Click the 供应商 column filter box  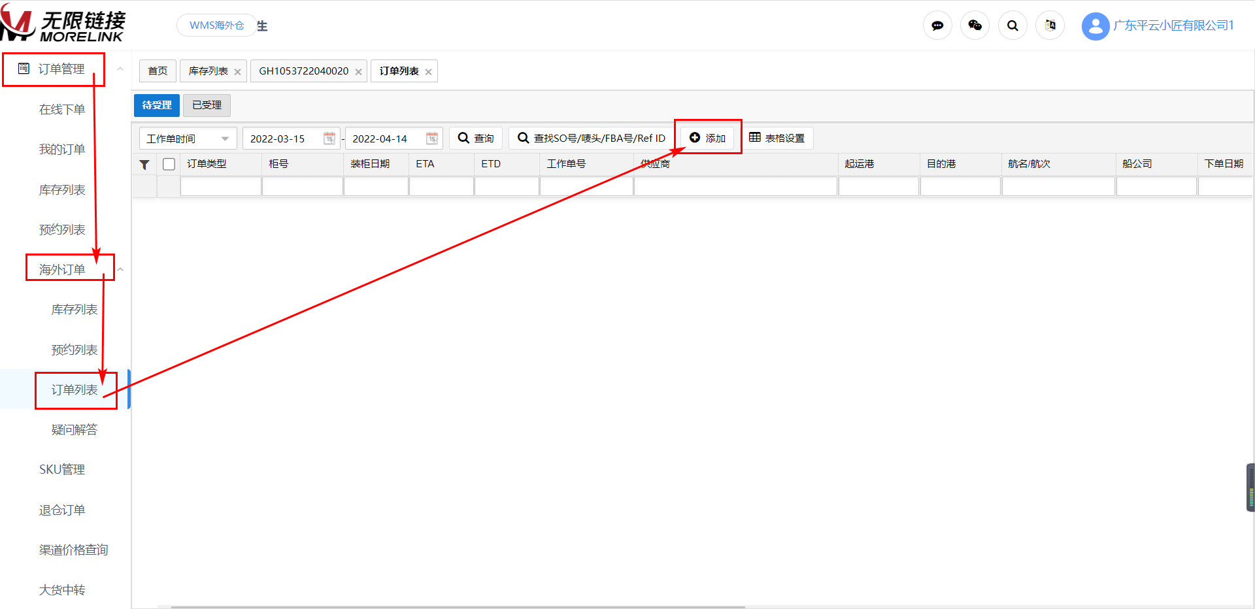(x=736, y=187)
